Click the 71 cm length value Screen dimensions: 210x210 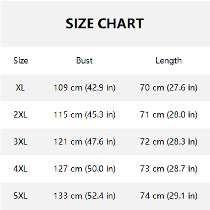click(152, 115)
